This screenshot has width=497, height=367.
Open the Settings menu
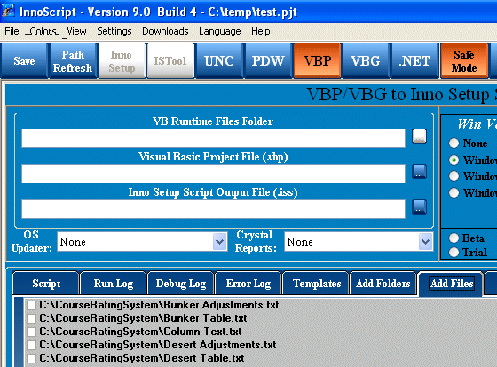[x=114, y=31]
